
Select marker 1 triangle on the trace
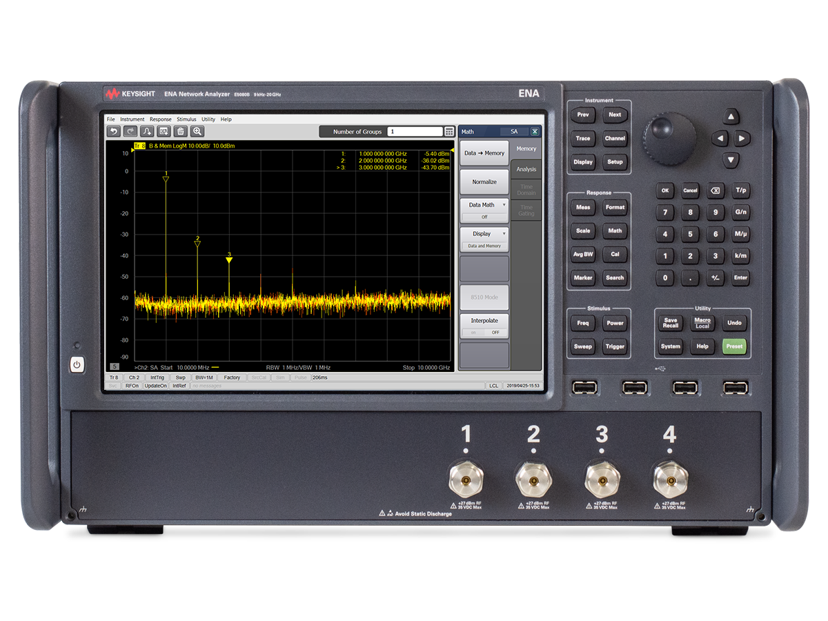point(166,179)
